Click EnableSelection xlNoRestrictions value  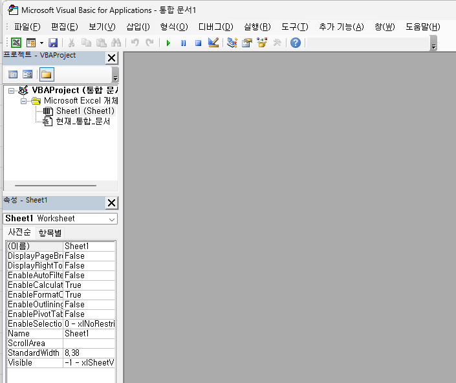(89, 324)
